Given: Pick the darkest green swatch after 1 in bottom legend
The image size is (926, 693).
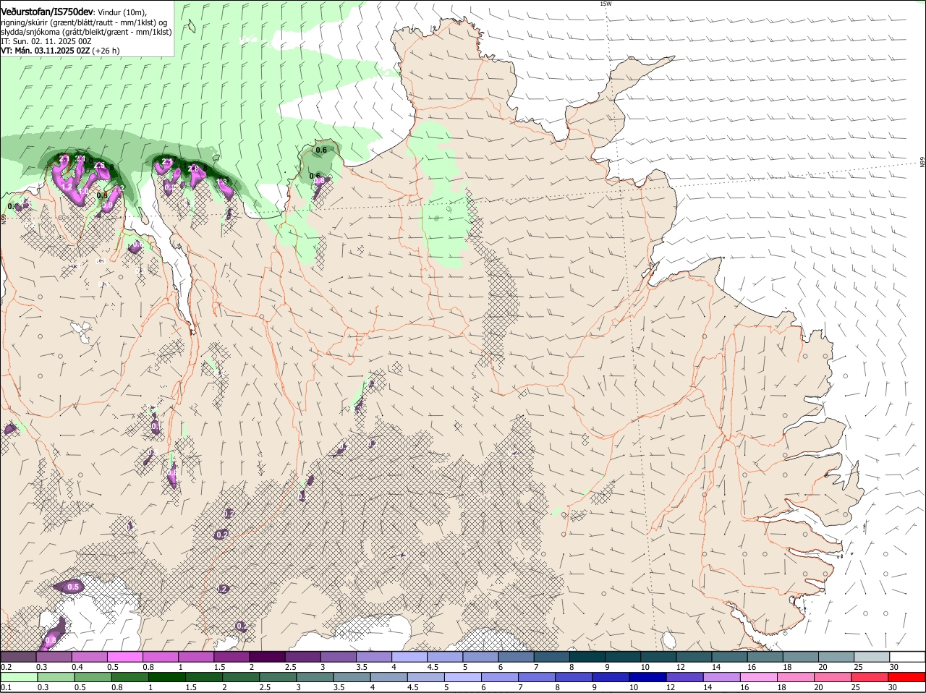Looking at the screenshot, I should pyautogui.click(x=166, y=677).
